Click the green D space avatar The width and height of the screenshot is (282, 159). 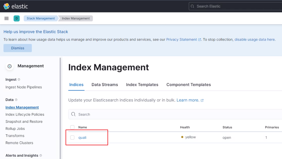point(17,18)
